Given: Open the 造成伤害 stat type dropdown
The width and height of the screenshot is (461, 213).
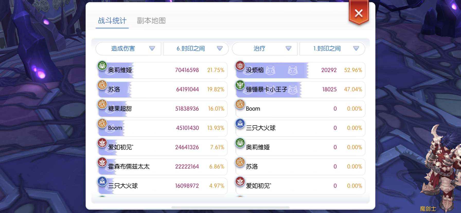Looking at the screenshot, I should click(128, 49).
